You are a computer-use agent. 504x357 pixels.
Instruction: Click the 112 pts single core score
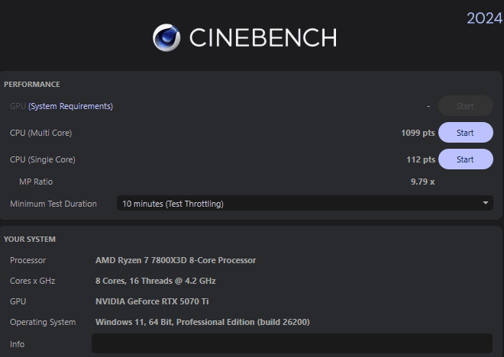(x=421, y=159)
